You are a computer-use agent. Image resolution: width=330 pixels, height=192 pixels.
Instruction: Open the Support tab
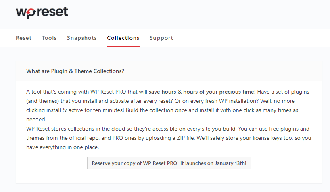(161, 38)
